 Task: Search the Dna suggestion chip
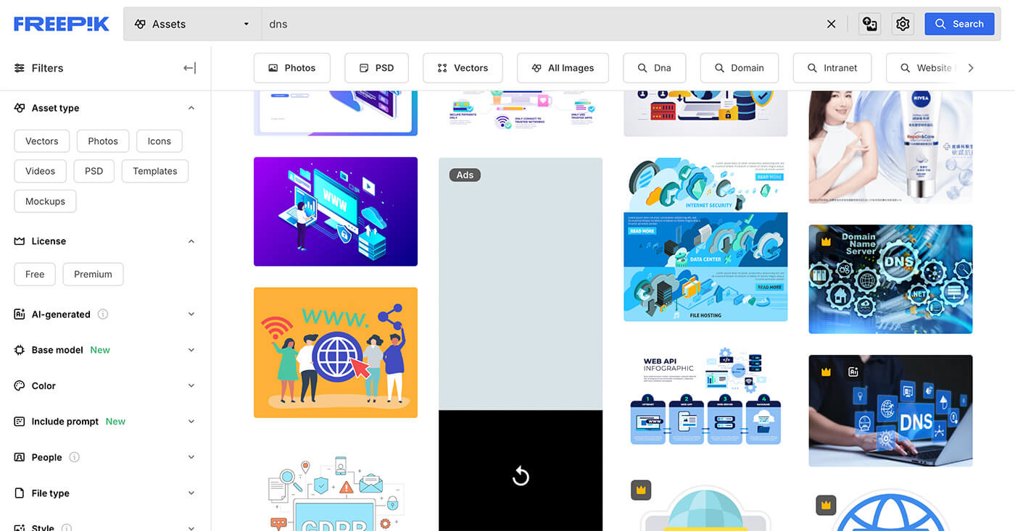[655, 68]
